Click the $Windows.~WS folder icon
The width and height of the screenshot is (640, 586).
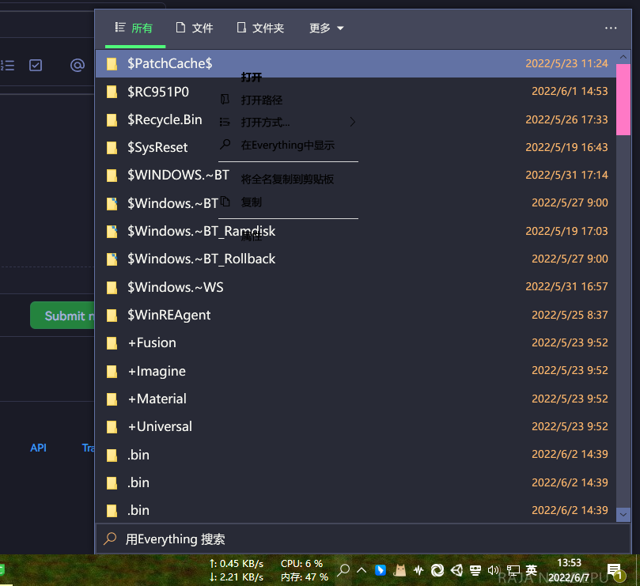coord(112,288)
